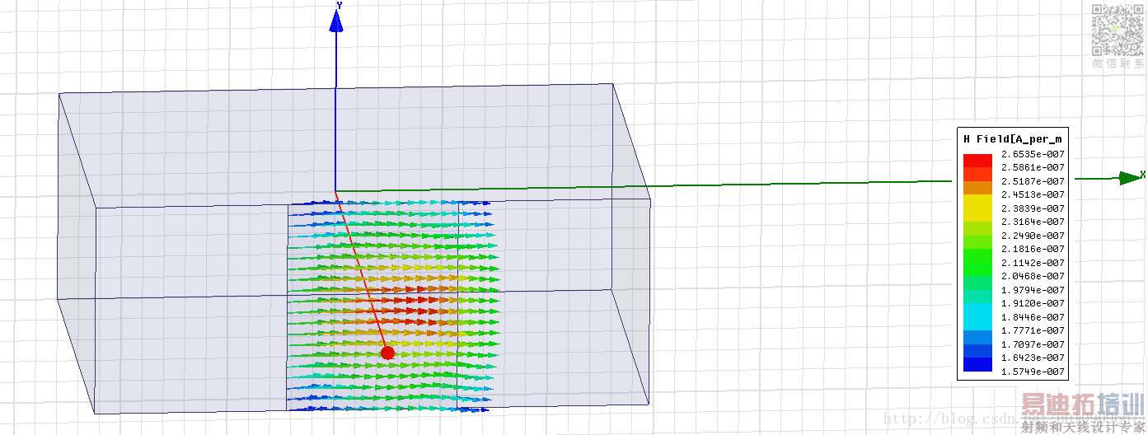Select legend value 1.6423e-007
The width and height of the screenshot is (1148, 435).
[1033, 358]
